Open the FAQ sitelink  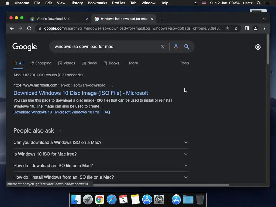(106, 112)
